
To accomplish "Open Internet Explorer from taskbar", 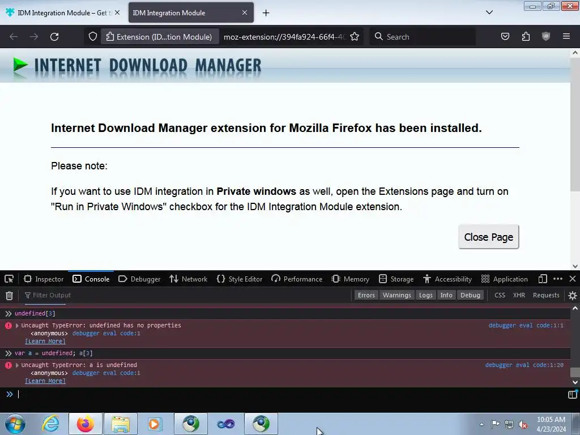I will tap(50, 424).
